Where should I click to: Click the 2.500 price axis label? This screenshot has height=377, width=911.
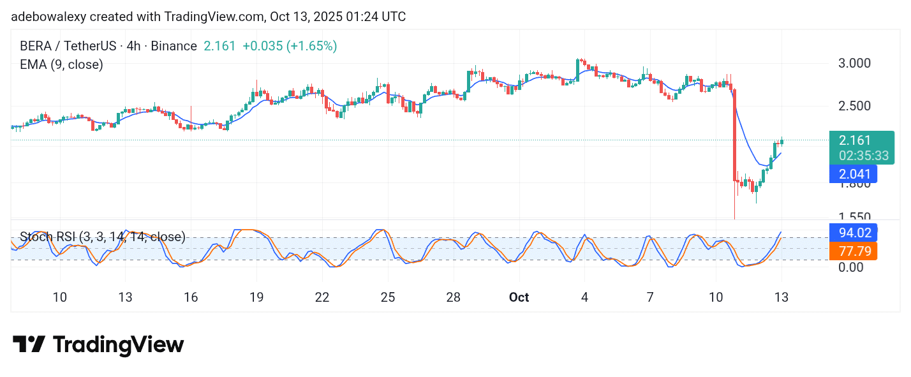[854, 105]
